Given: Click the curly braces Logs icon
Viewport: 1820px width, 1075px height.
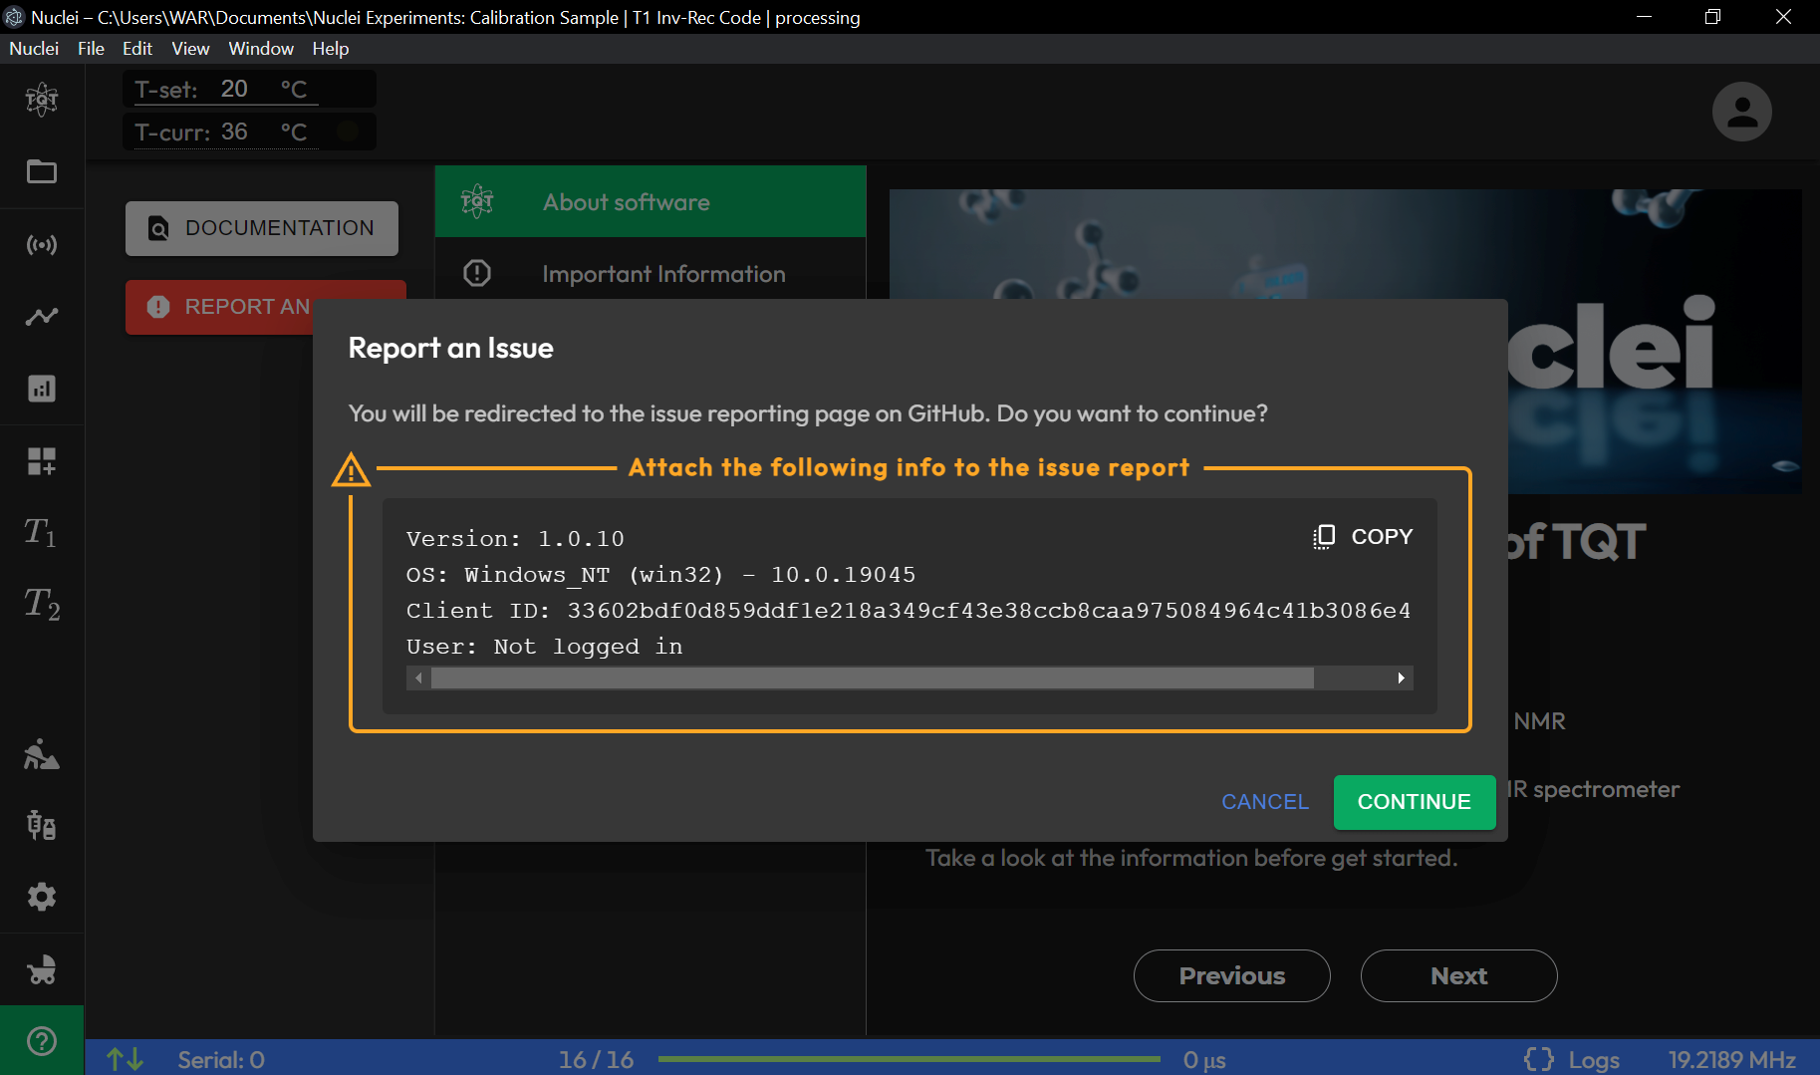Looking at the screenshot, I should (x=1538, y=1059).
